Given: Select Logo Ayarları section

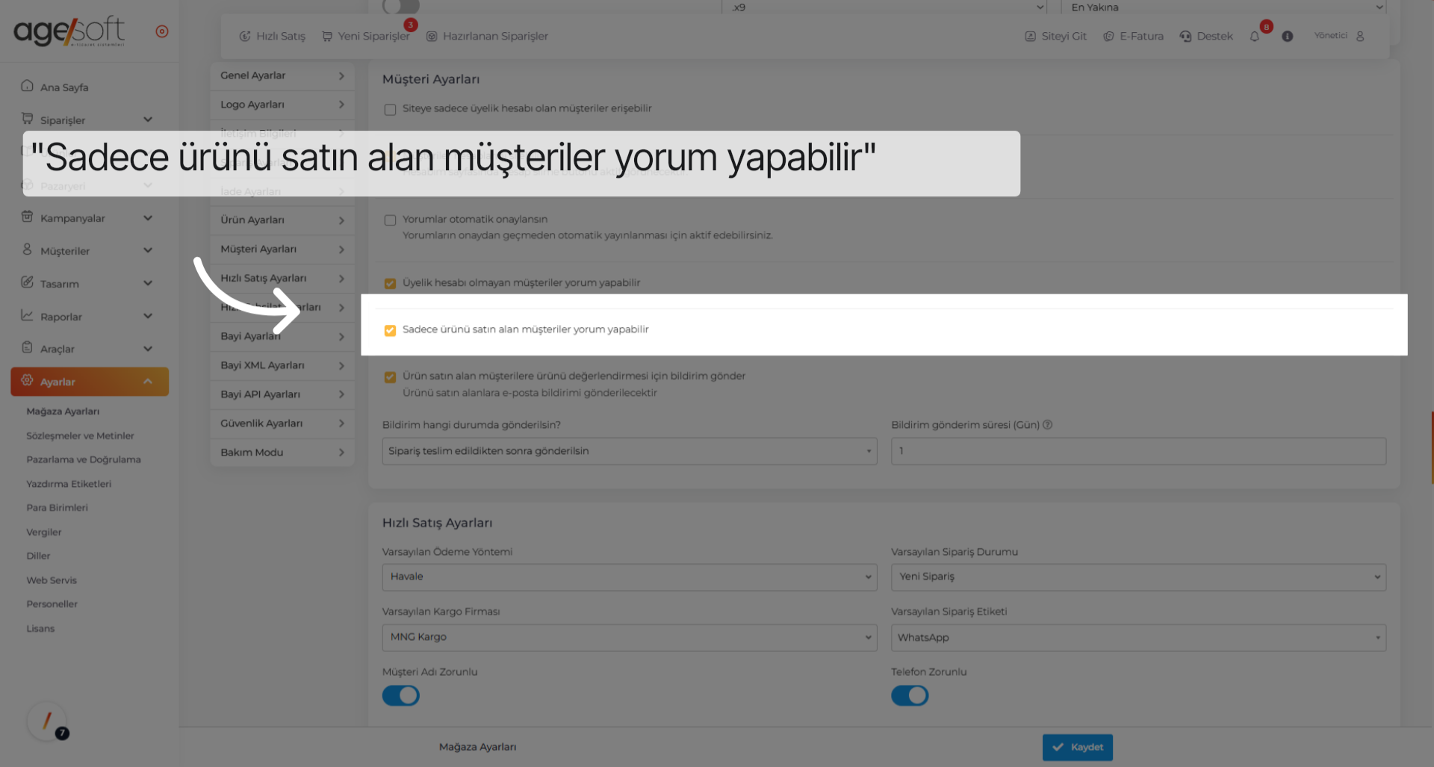Looking at the screenshot, I should 282,105.
